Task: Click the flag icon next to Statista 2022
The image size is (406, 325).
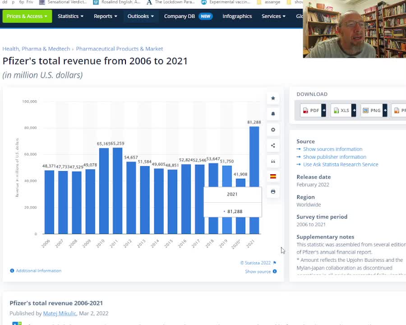Action: click(275, 263)
